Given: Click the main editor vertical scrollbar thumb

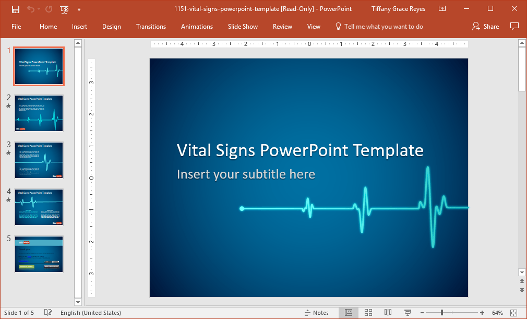Looking at the screenshot, I should point(522,69).
